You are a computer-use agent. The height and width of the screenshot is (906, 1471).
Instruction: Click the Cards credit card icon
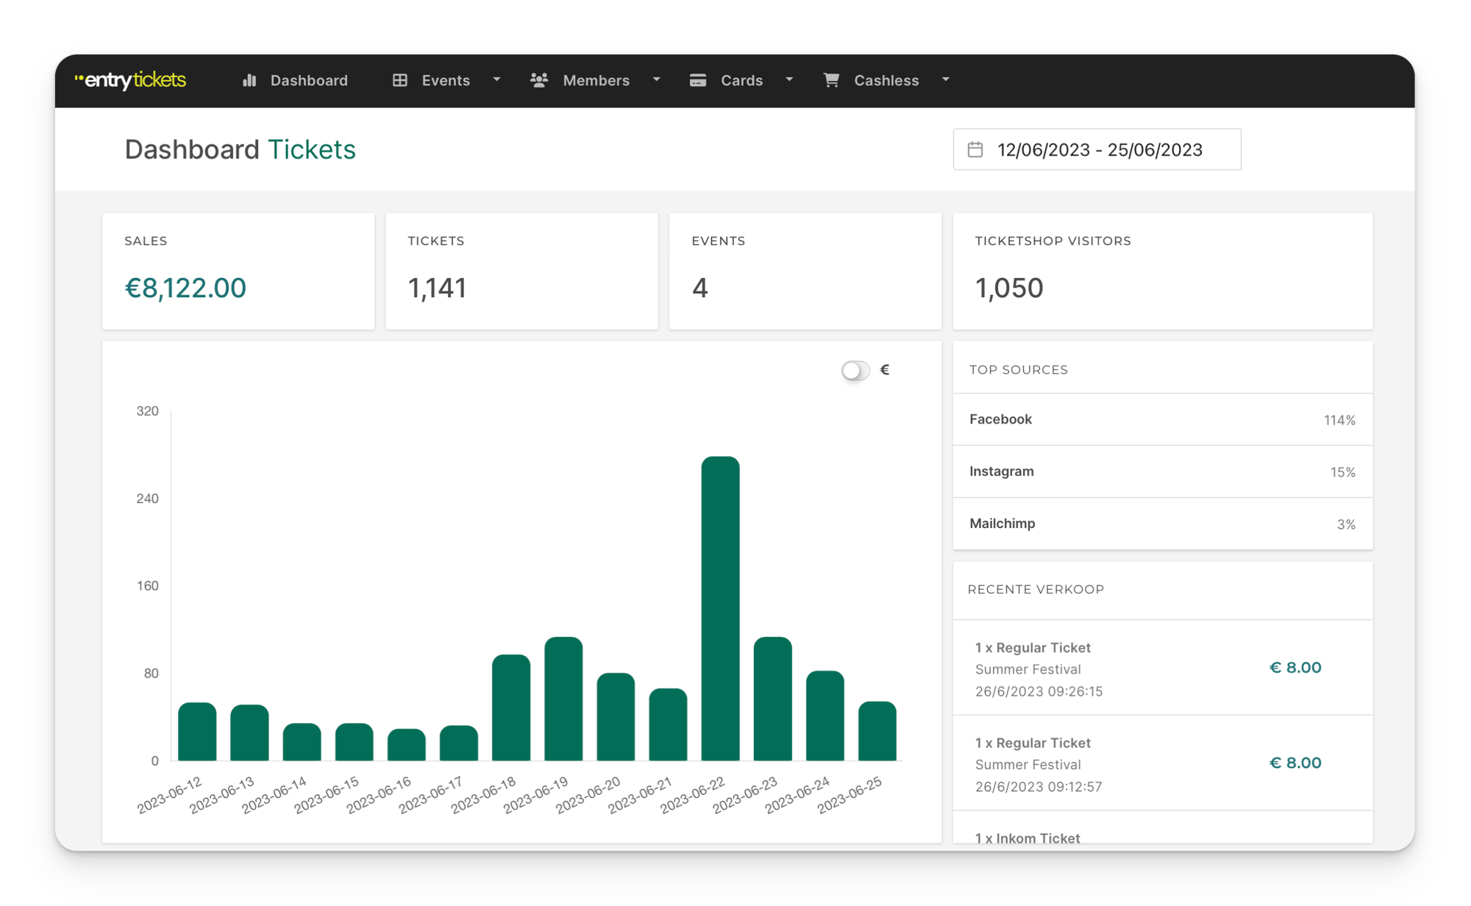pos(698,80)
